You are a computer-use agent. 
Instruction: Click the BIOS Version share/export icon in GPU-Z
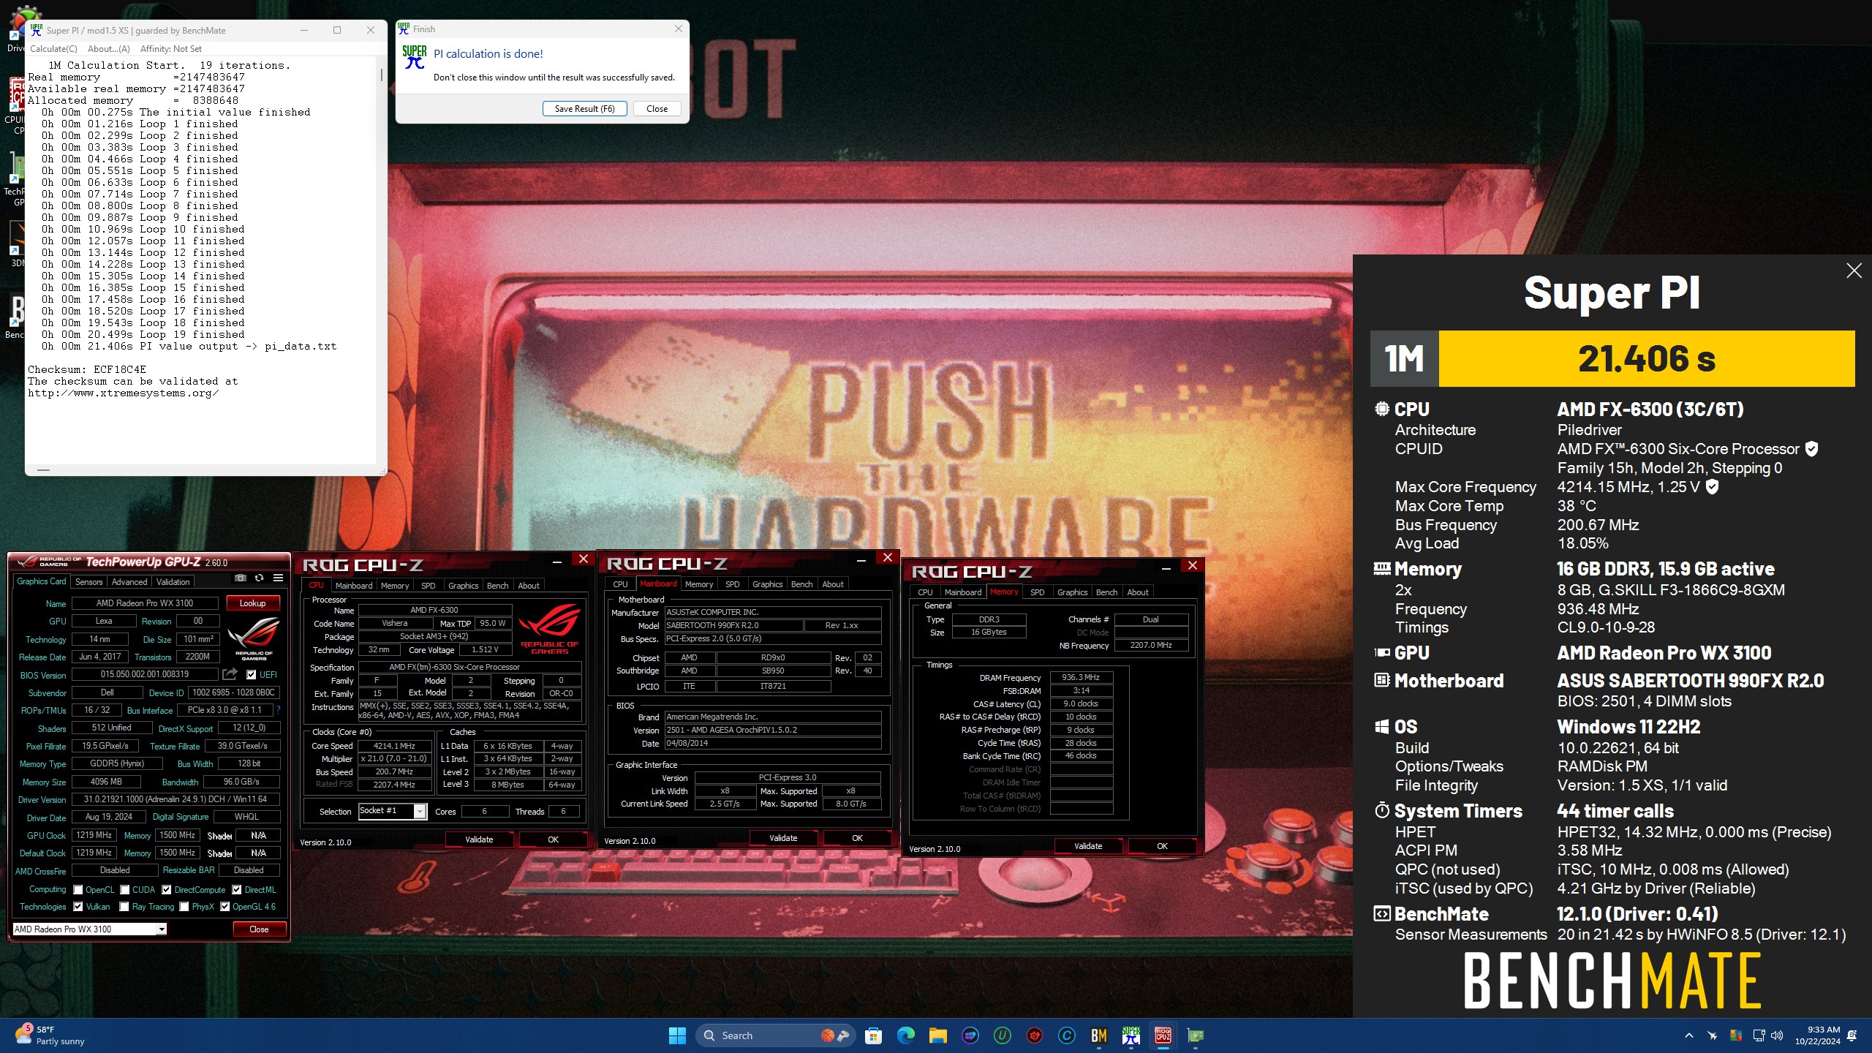230,674
